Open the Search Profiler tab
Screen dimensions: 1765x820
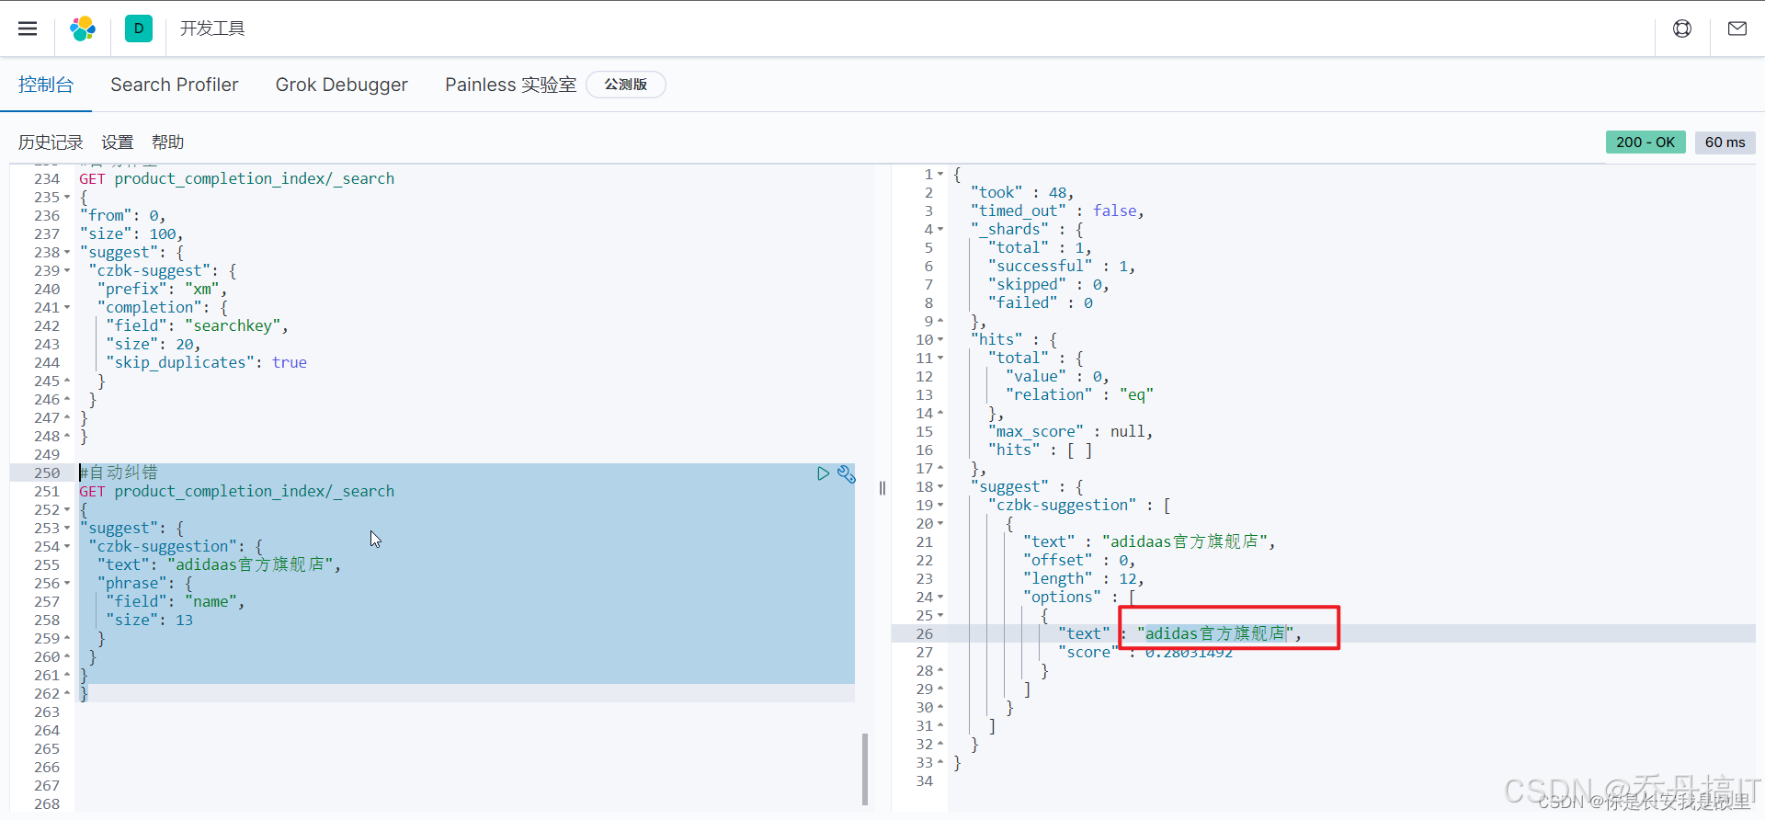(x=175, y=85)
